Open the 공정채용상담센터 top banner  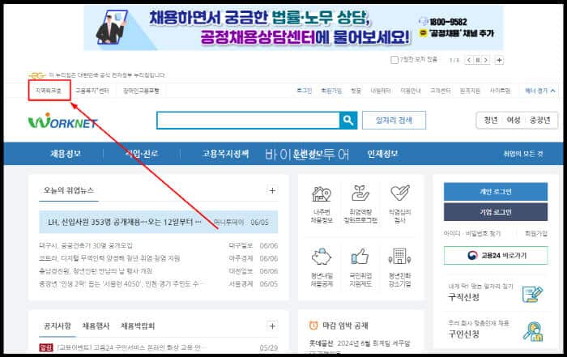point(293,28)
